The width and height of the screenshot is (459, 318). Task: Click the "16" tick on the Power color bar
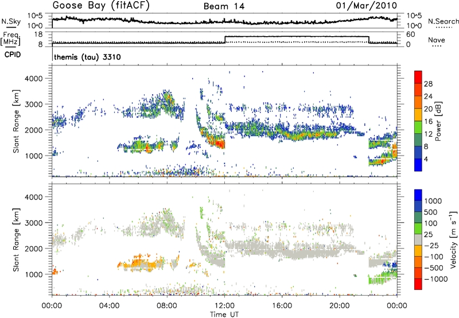pos(428,122)
